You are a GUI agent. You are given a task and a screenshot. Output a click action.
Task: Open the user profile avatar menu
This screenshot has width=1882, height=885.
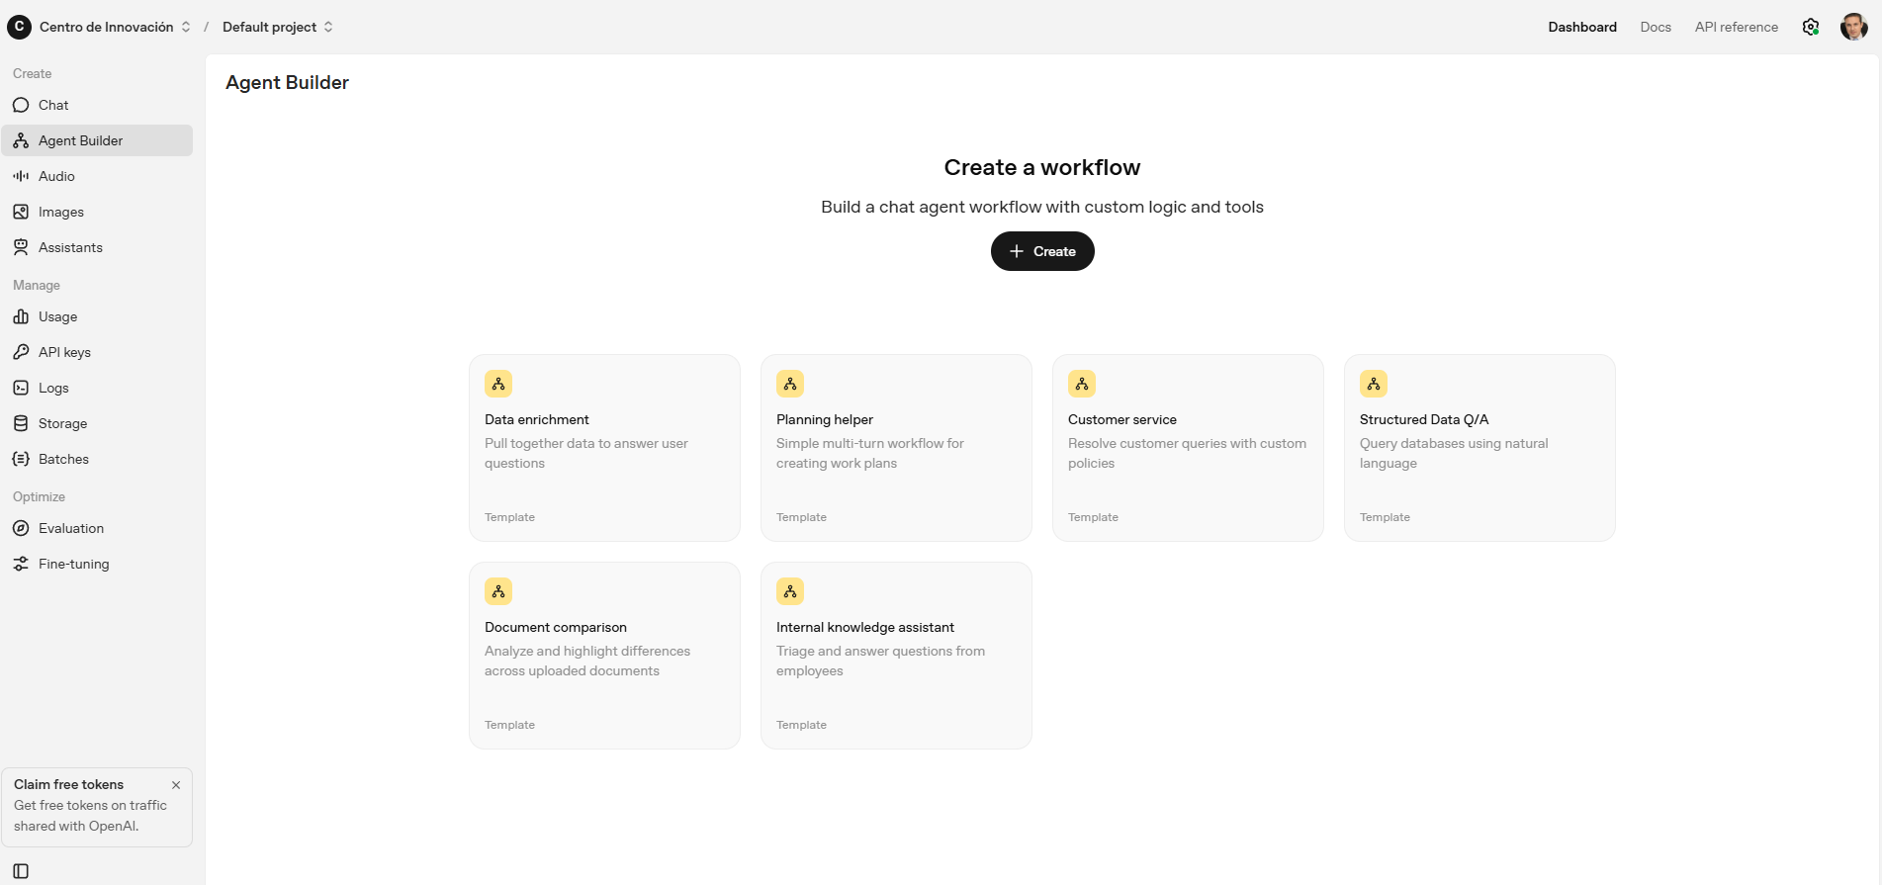coord(1853,27)
